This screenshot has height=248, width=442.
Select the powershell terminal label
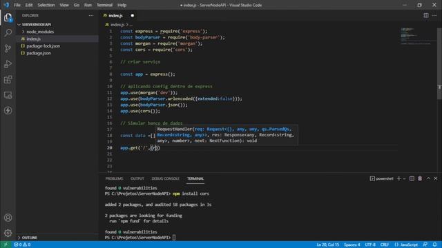pos(382,178)
